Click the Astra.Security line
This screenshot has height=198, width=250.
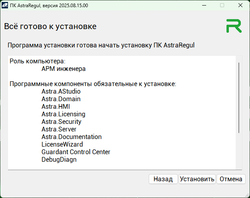coord(61,122)
